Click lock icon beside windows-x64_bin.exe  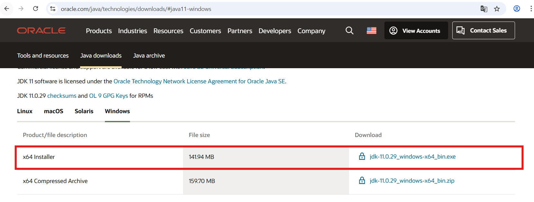(x=362, y=156)
